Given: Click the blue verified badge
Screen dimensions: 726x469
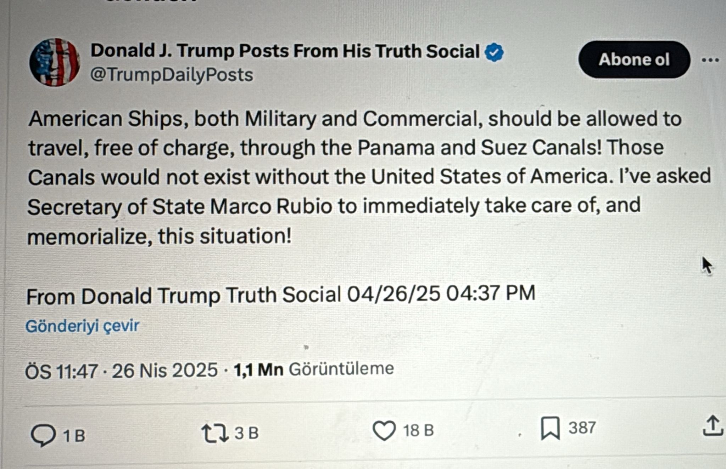Looking at the screenshot, I should tap(494, 52).
